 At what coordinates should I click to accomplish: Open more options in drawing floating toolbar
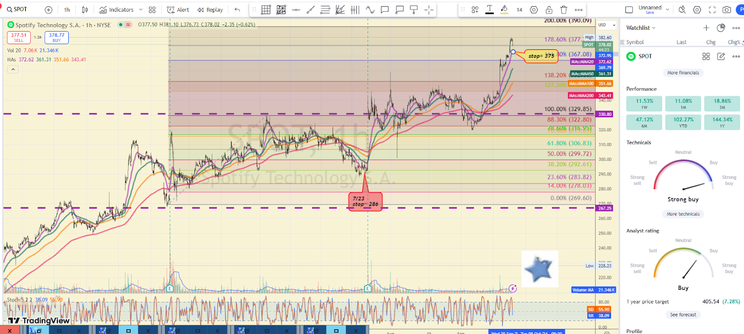coord(578,10)
